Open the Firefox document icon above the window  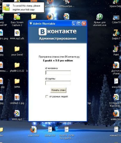[50, 16]
